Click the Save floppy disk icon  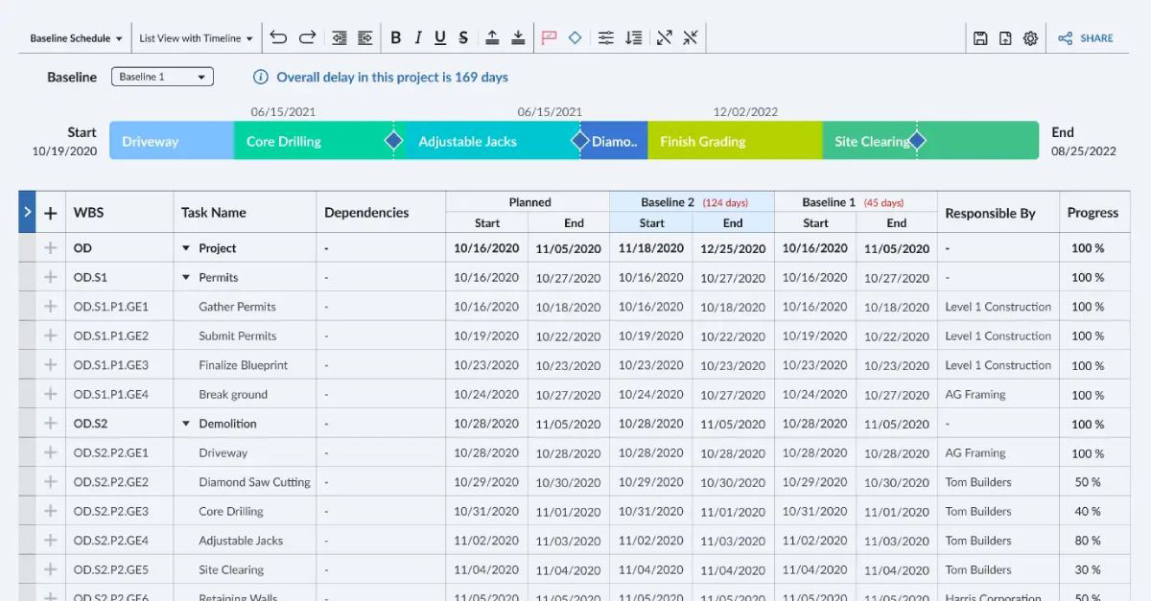click(x=980, y=38)
